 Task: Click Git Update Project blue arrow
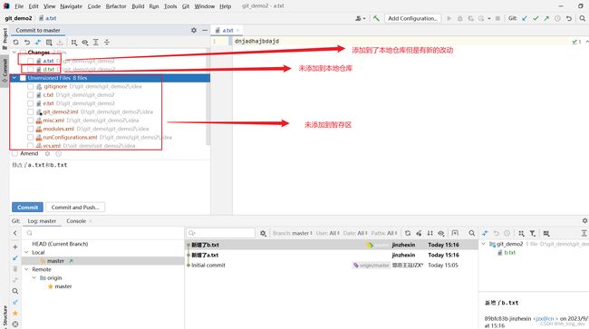pyautogui.click(x=525, y=18)
